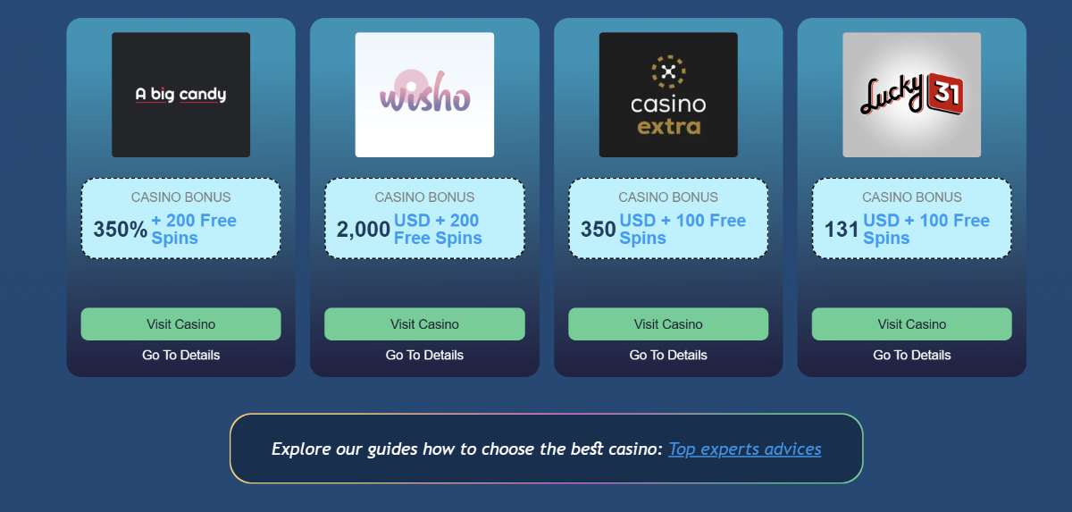Select the 131 USD bonus box
The width and height of the screenshot is (1072, 512).
912,219
